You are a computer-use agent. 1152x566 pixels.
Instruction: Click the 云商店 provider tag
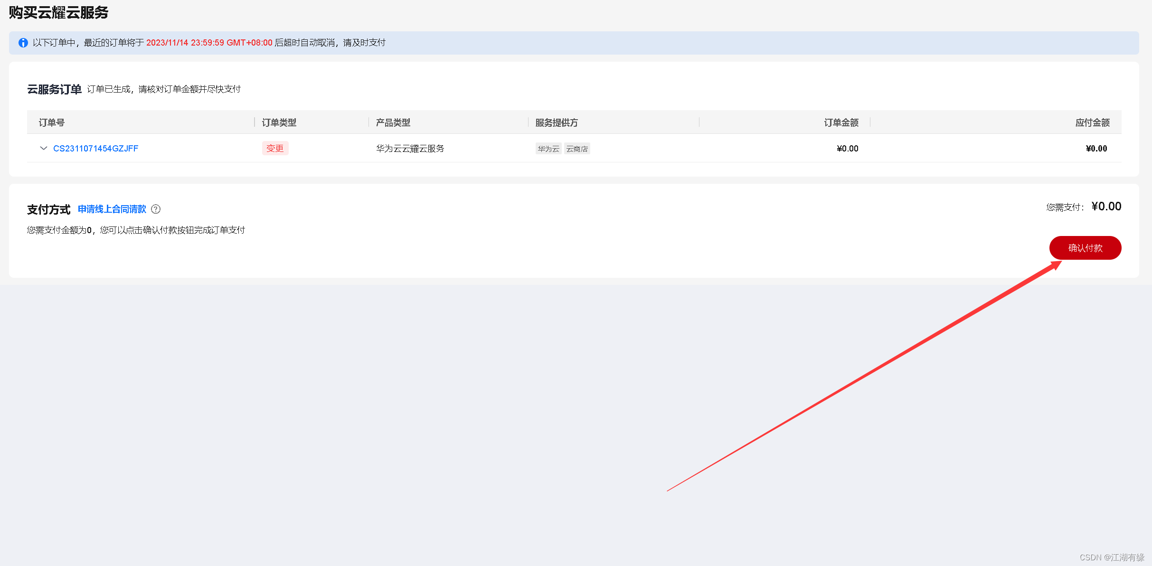click(x=577, y=149)
